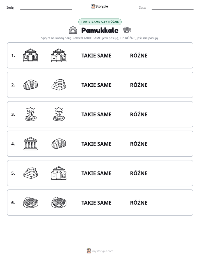Screen dimensions: 200x259
Task: Click the travertine pool icon in row 2
Action: coord(31,85)
